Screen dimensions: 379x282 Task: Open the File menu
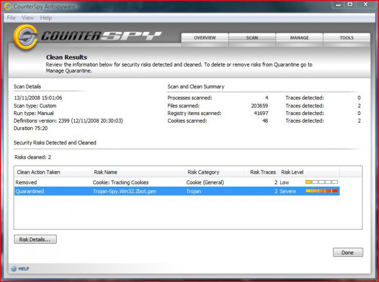coord(11,18)
